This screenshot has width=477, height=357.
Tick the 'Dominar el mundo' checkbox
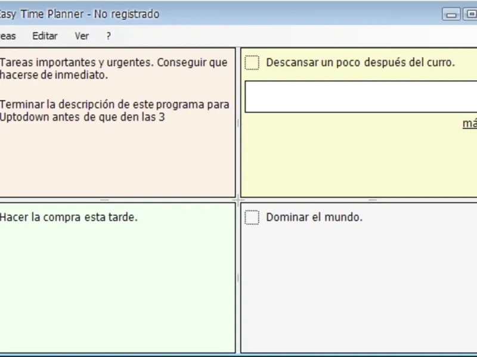(x=252, y=218)
